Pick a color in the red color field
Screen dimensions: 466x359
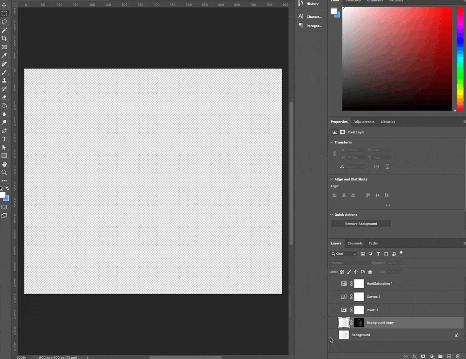tap(397, 59)
